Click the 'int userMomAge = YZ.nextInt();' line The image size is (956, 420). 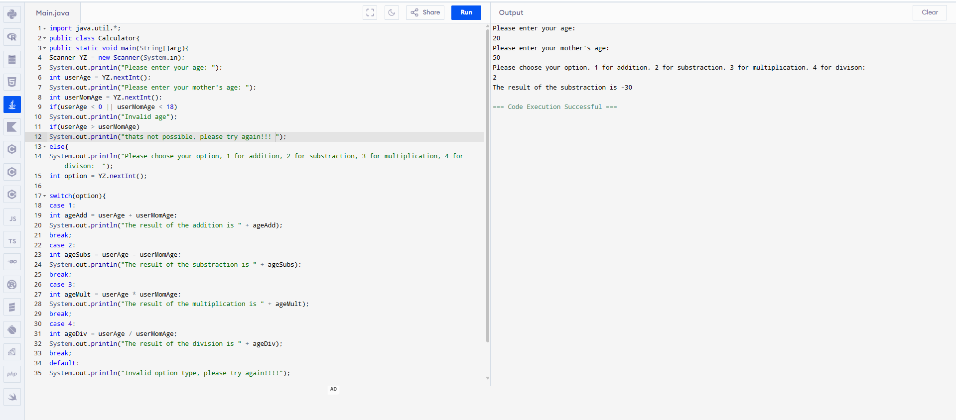tap(105, 98)
